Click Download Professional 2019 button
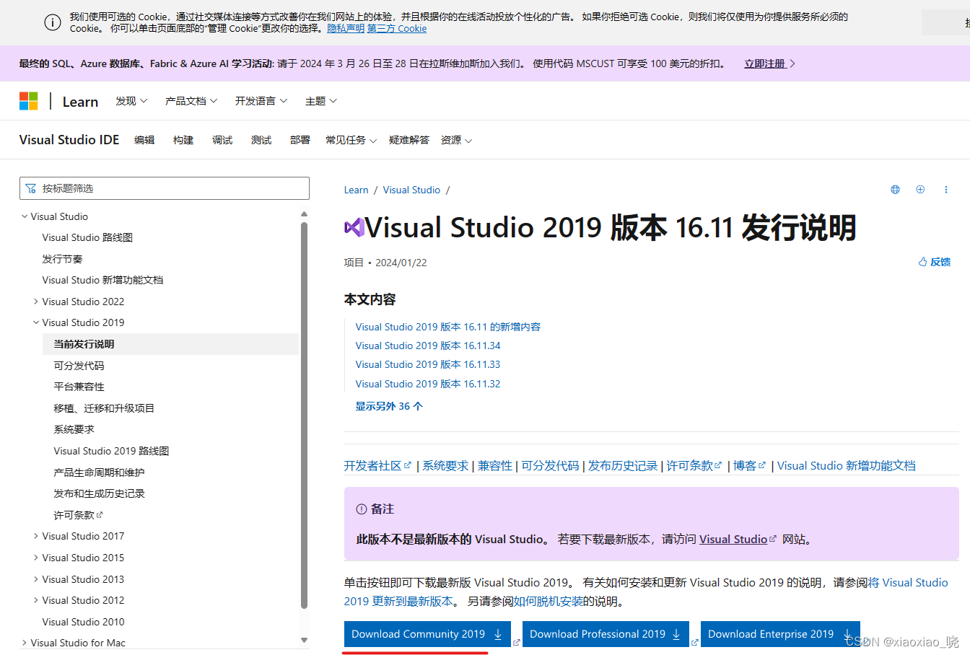 coord(606,634)
